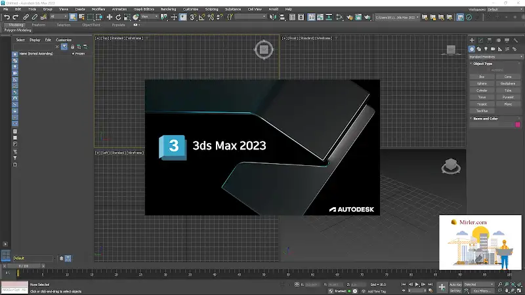Activate the Select and Link tool
Image resolution: width=525 pixels, height=295 pixels.
[26, 17]
